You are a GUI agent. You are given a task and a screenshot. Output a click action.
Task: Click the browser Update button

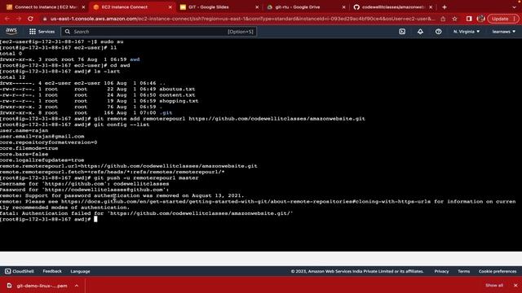pos(500,19)
